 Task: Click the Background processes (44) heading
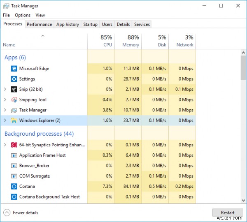[x=39, y=134]
